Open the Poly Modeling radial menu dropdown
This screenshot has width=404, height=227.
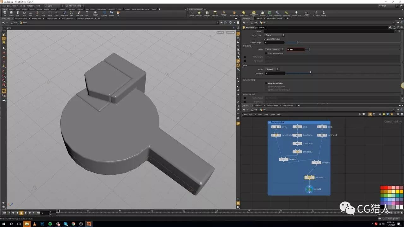click(74, 6)
